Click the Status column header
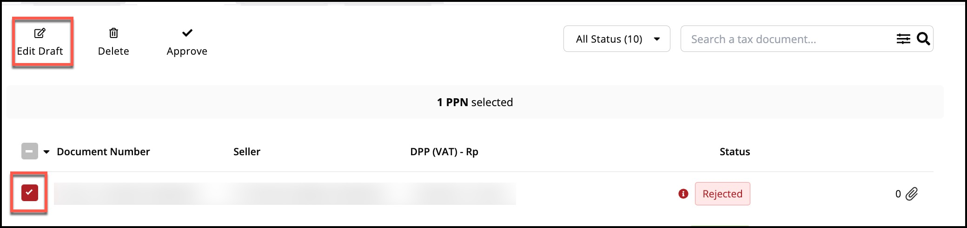 [735, 152]
